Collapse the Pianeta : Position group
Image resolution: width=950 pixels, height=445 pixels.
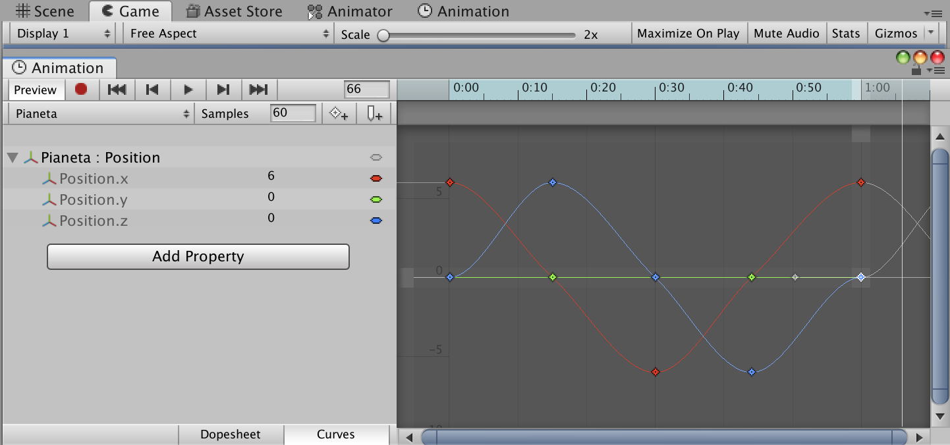point(13,157)
